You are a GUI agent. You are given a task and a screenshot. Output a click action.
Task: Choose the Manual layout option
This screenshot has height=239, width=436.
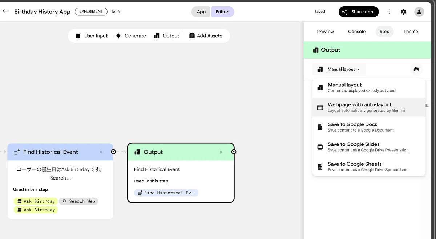[369, 87]
